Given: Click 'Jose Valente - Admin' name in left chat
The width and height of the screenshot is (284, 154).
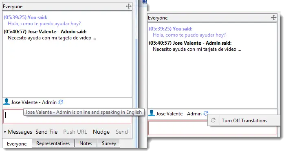Looking at the screenshot, I should click(34, 102).
